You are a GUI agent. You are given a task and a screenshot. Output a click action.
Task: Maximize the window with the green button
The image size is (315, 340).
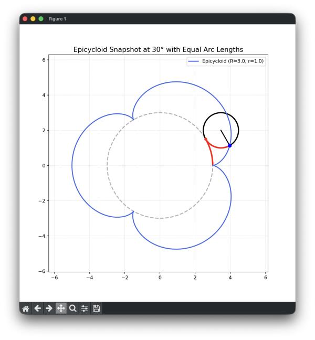point(41,19)
